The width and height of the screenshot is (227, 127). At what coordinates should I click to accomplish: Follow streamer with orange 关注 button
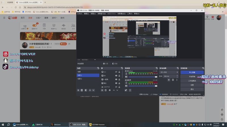tap(63, 44)
